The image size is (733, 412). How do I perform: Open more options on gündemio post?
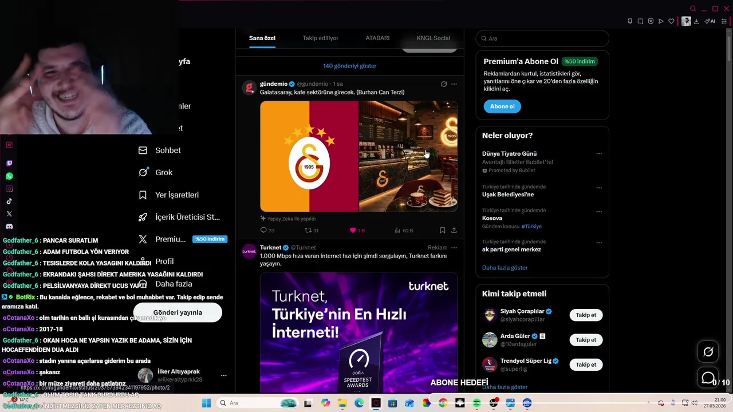454,84
